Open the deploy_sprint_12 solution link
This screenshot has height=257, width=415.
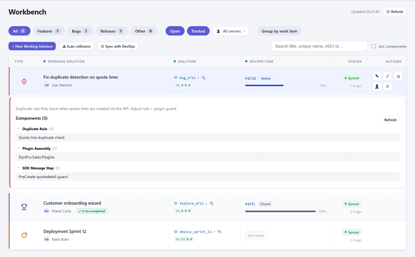[x=197, y=232]
